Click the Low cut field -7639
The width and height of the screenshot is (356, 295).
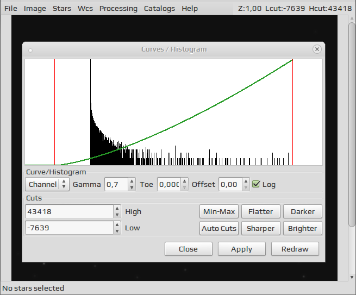[69, 228]
